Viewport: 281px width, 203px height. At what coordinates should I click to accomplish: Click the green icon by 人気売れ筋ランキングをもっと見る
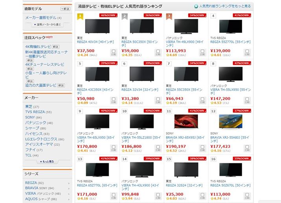(196, 6)
